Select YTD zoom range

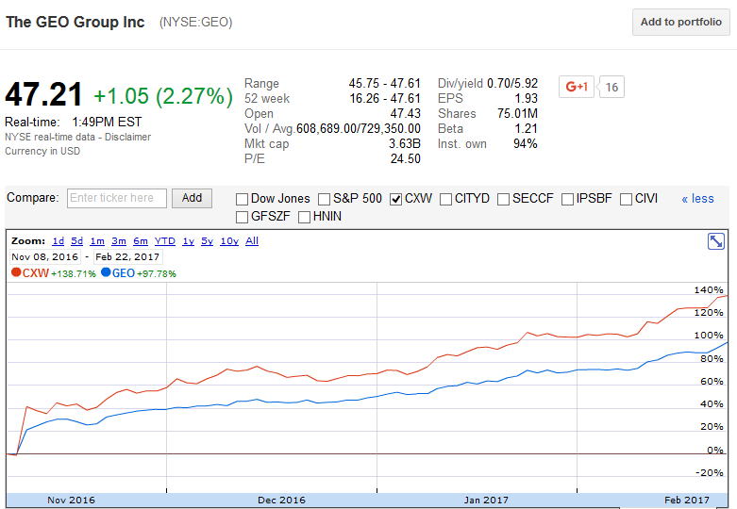click(165, 241)
